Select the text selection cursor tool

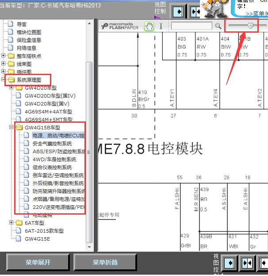tap(161, 26)
